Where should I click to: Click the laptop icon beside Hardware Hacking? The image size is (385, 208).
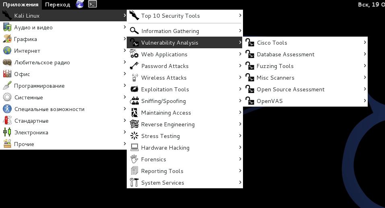(134, 148)
